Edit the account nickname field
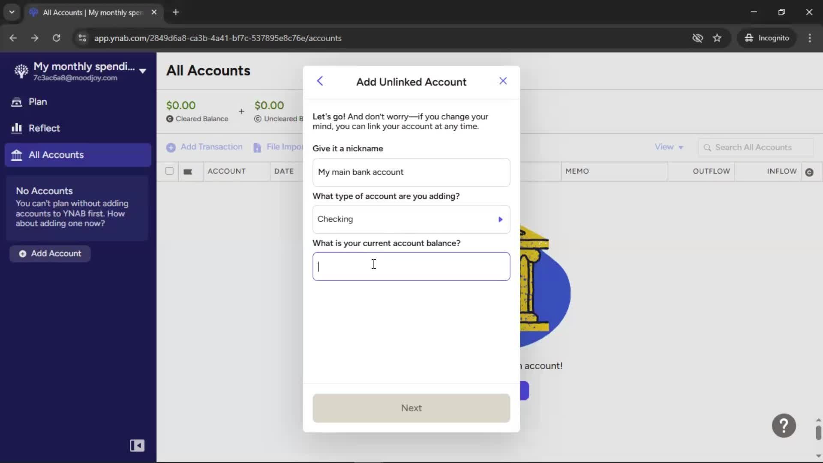 point(411,172)
